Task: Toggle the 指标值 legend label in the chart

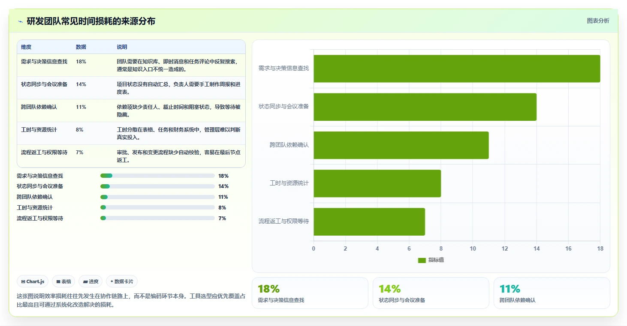Action: [436, 260]
